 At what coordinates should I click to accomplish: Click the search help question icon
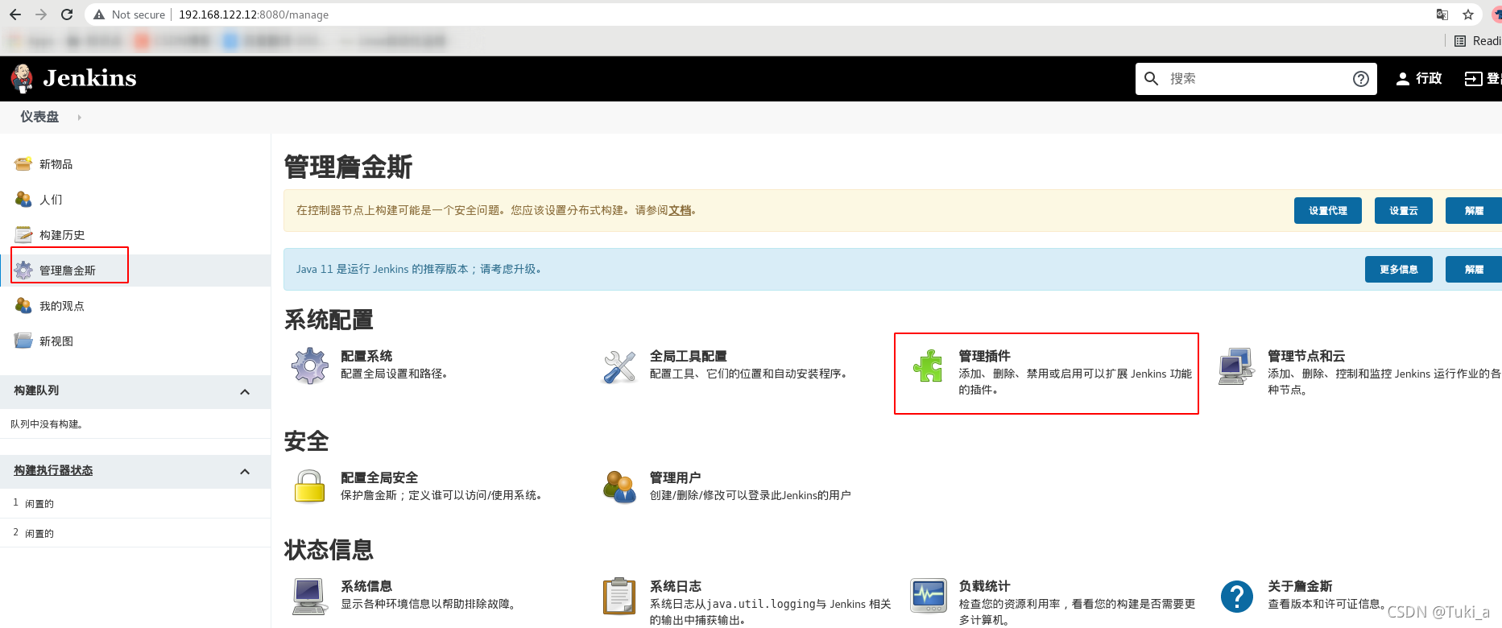[1361, 79]
